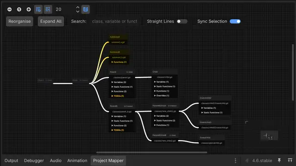Open the Audio bottom panel tab
The width and height of the screenshot is (296, 166).
55,160
